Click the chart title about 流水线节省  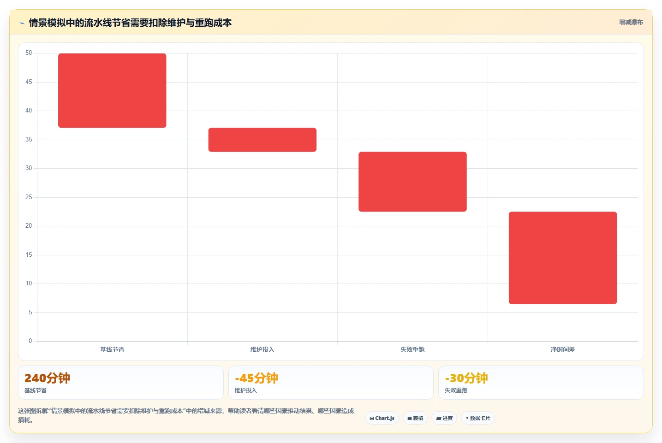coord(130,23)
